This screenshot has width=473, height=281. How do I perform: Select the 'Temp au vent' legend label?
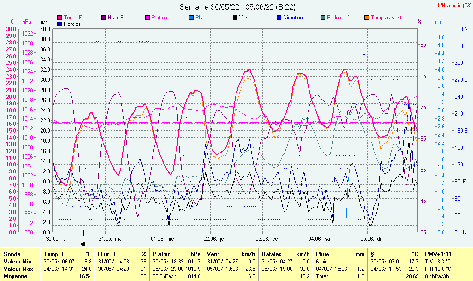click(x=386, y=18)
